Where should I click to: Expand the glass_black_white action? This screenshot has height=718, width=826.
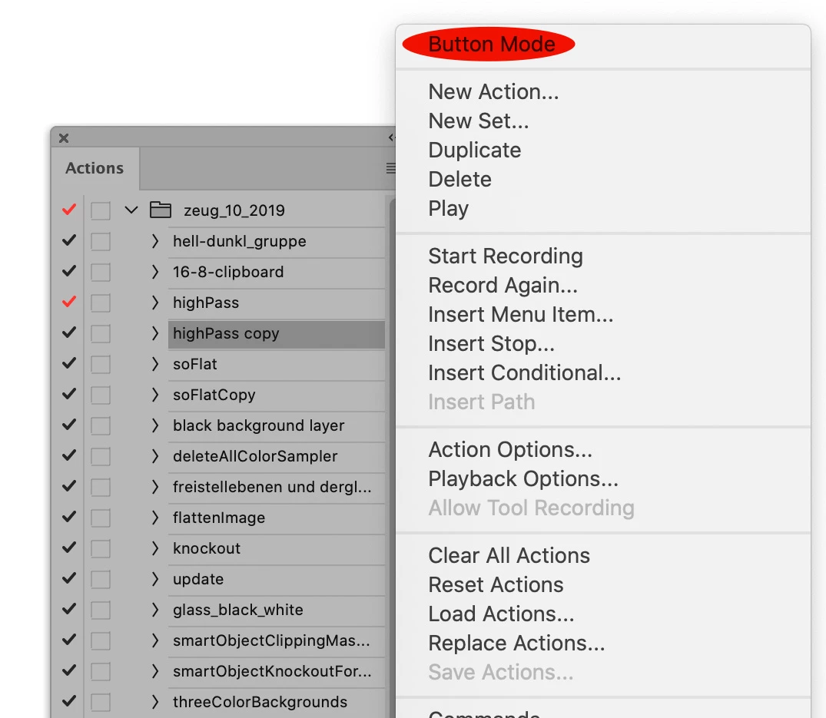click(x=154, y=610)
